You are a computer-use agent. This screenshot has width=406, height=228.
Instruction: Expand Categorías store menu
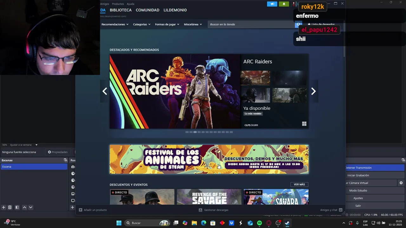tap(142, 24)
